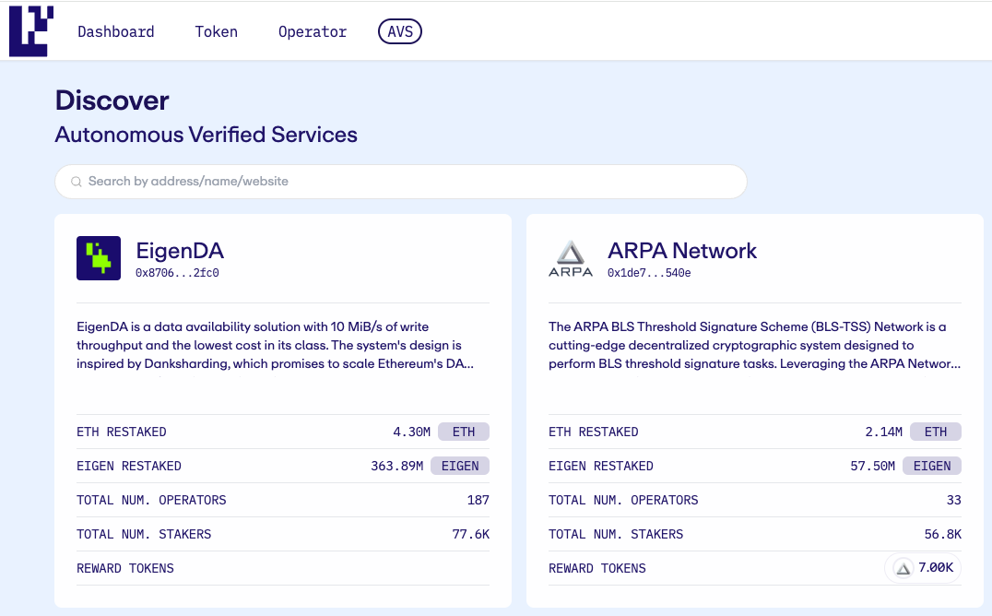Click the 7.00K reward tokens pill

tap(924, 568)
